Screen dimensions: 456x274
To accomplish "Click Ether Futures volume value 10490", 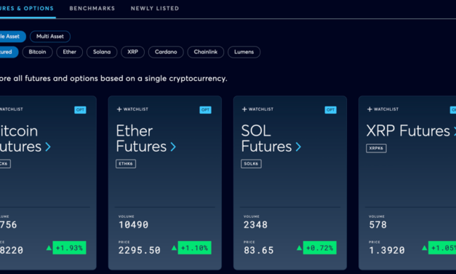I will 133,224.
